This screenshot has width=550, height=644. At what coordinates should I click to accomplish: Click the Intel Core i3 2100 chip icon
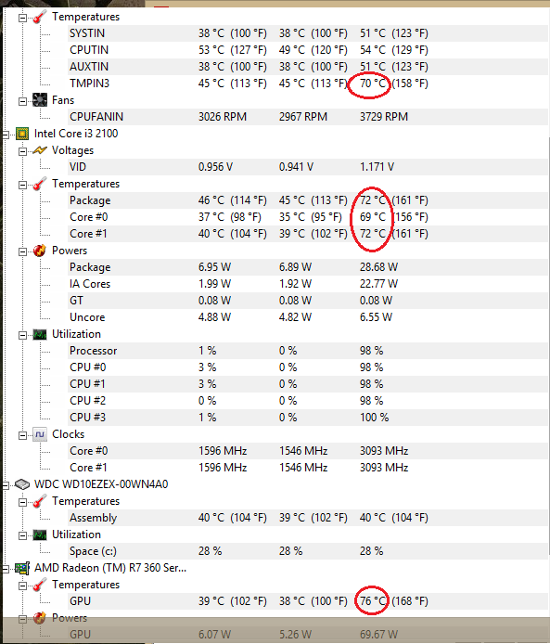[22, 134]
